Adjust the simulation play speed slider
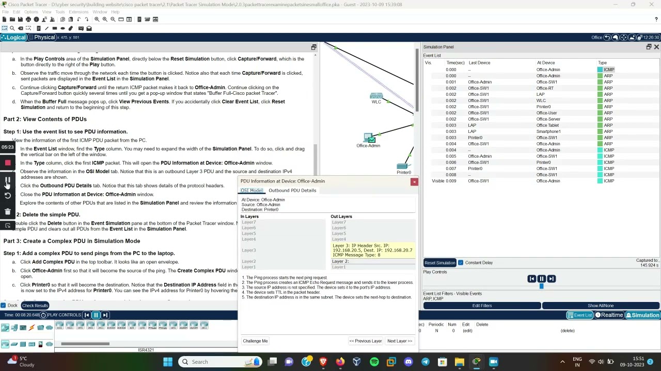 (x=541, y=286)
